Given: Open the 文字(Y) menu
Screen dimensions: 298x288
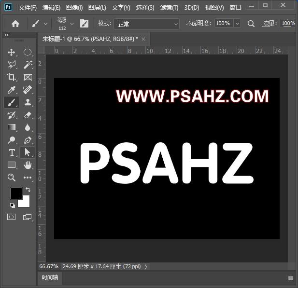Looking at the screenshot, I should point(121,8).
